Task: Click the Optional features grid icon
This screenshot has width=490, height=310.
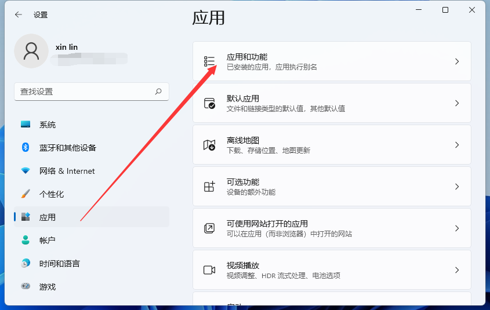Action: 209,187
